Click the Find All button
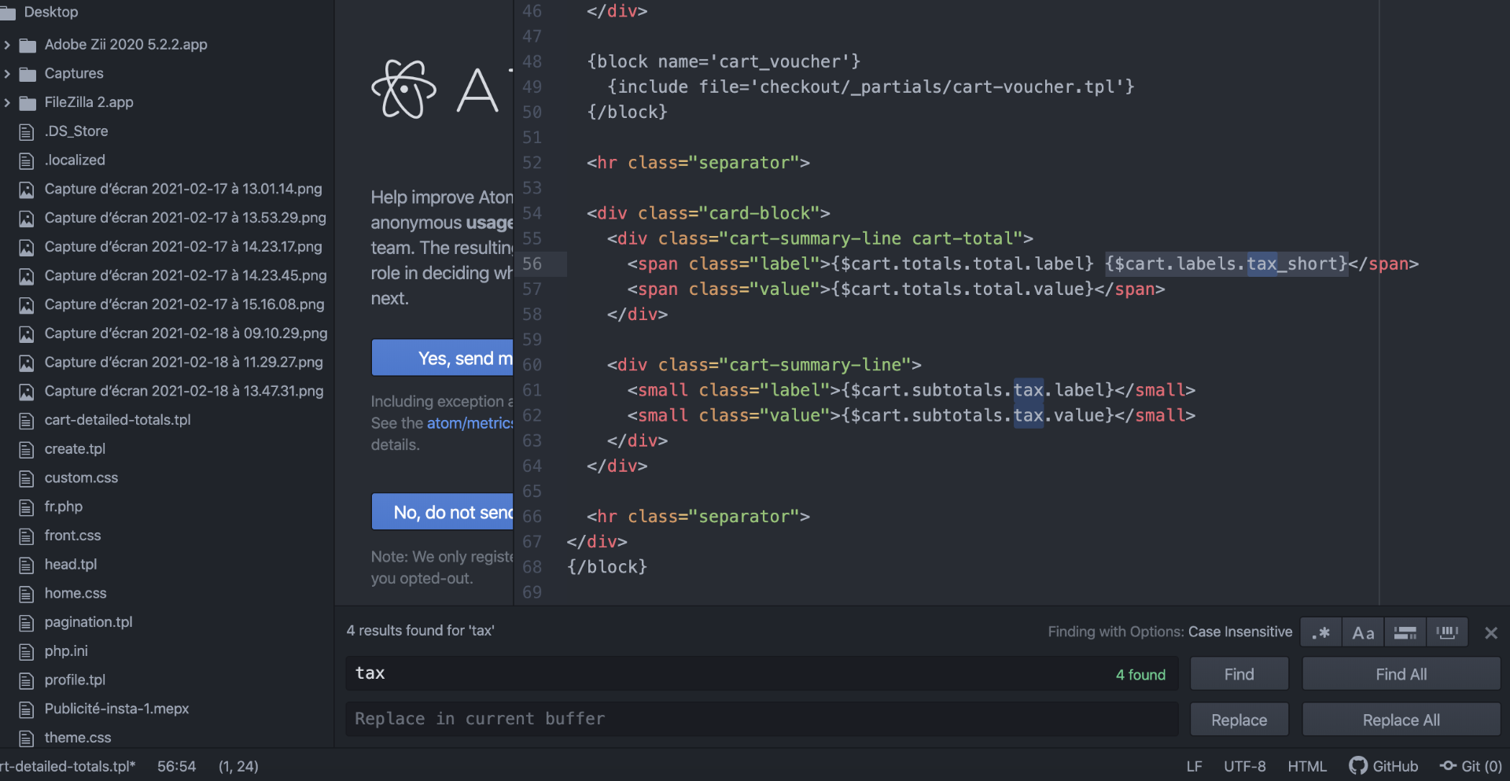Image resolution: width=1510 pixels, height=781 pixels. [1401, 674]
